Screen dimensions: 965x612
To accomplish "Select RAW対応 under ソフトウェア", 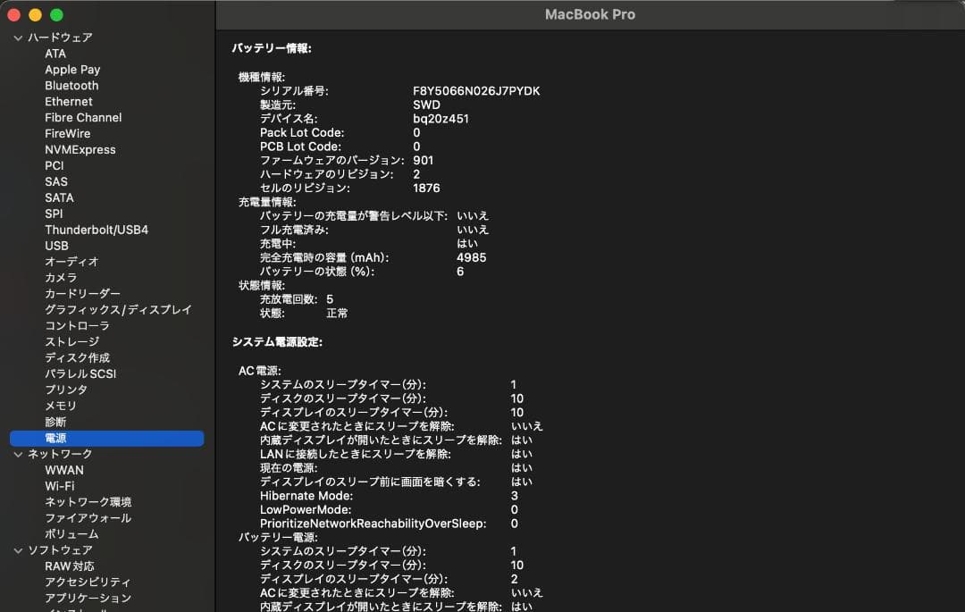I will tap(70, 566).
